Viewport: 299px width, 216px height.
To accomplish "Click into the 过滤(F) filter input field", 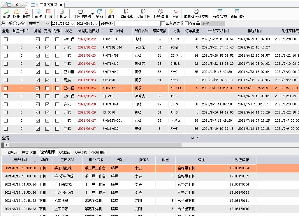I will click(x=138, y=24).
